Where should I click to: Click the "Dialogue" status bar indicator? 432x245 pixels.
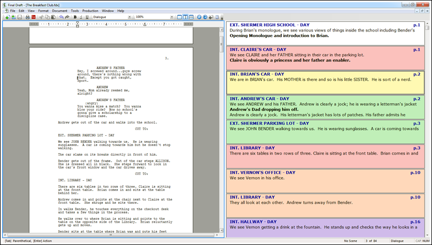point(397,241)
